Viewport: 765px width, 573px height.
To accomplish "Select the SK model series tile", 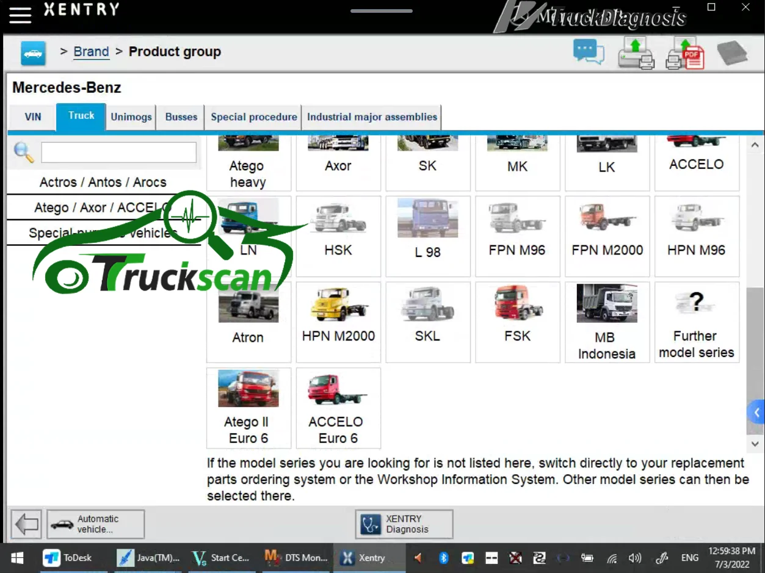I will 428,163.
